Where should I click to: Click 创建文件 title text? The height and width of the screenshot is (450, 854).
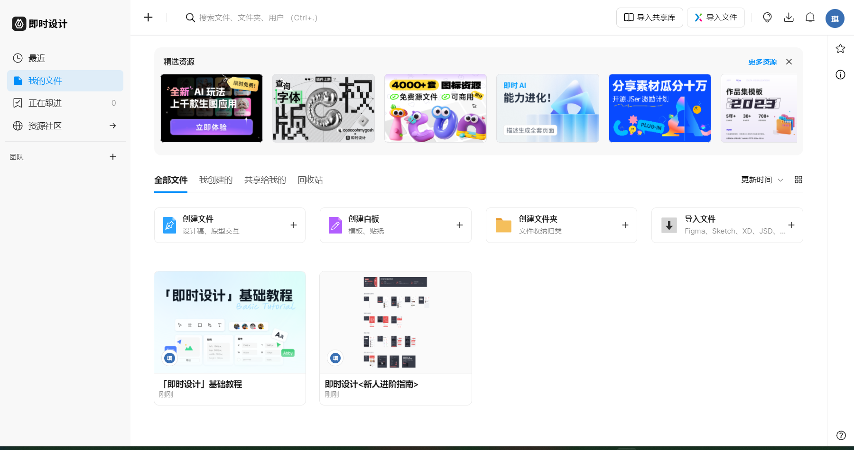[198, 219]
